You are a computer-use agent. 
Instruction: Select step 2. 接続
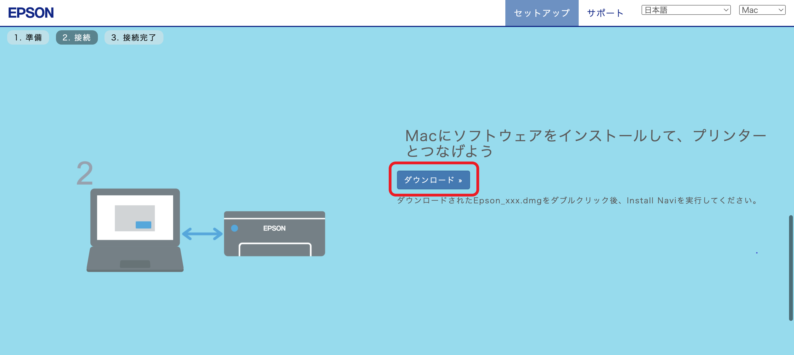[77, 37]
